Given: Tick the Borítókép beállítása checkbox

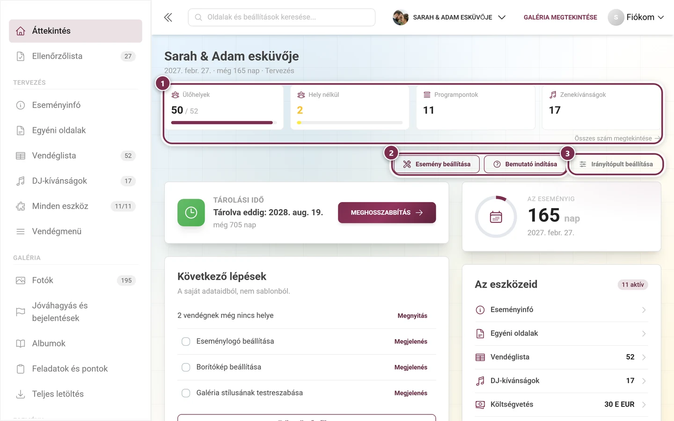Looking at the screenshot, I should [x=186, y=367].
